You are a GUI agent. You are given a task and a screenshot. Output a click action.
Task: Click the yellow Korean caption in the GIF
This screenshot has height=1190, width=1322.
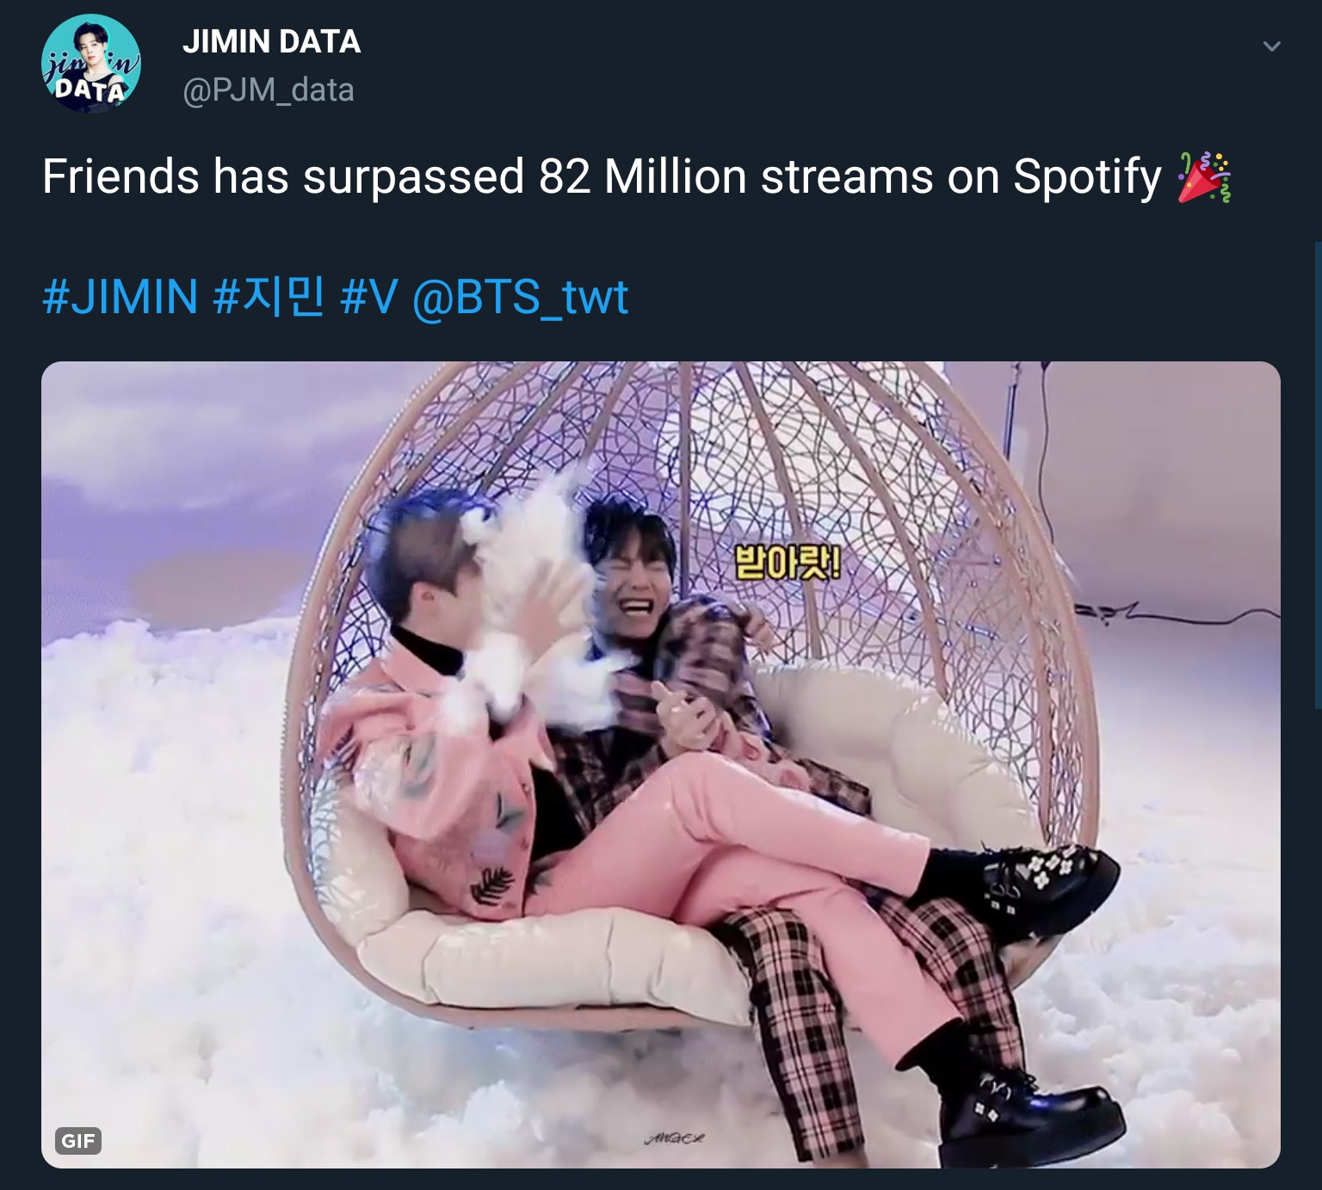[788, 564]
